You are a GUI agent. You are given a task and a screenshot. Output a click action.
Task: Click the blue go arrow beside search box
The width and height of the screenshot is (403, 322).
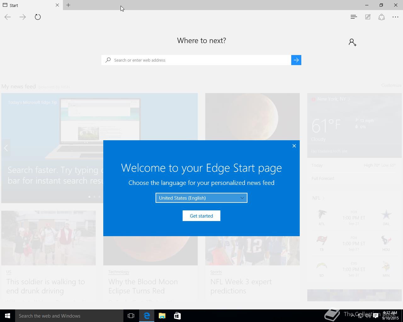(296, 60)
